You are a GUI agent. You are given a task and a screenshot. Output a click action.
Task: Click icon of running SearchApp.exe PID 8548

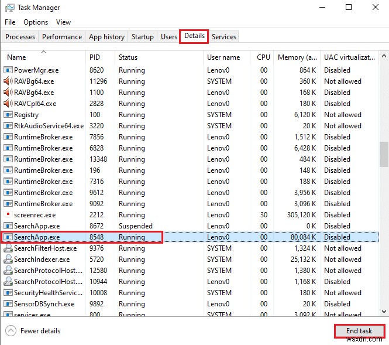coord(8,237)
